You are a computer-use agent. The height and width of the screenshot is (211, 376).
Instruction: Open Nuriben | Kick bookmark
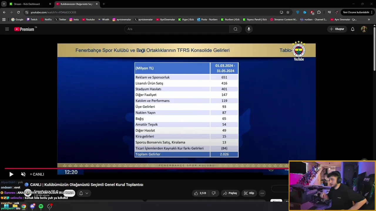[x=230, y=20]
